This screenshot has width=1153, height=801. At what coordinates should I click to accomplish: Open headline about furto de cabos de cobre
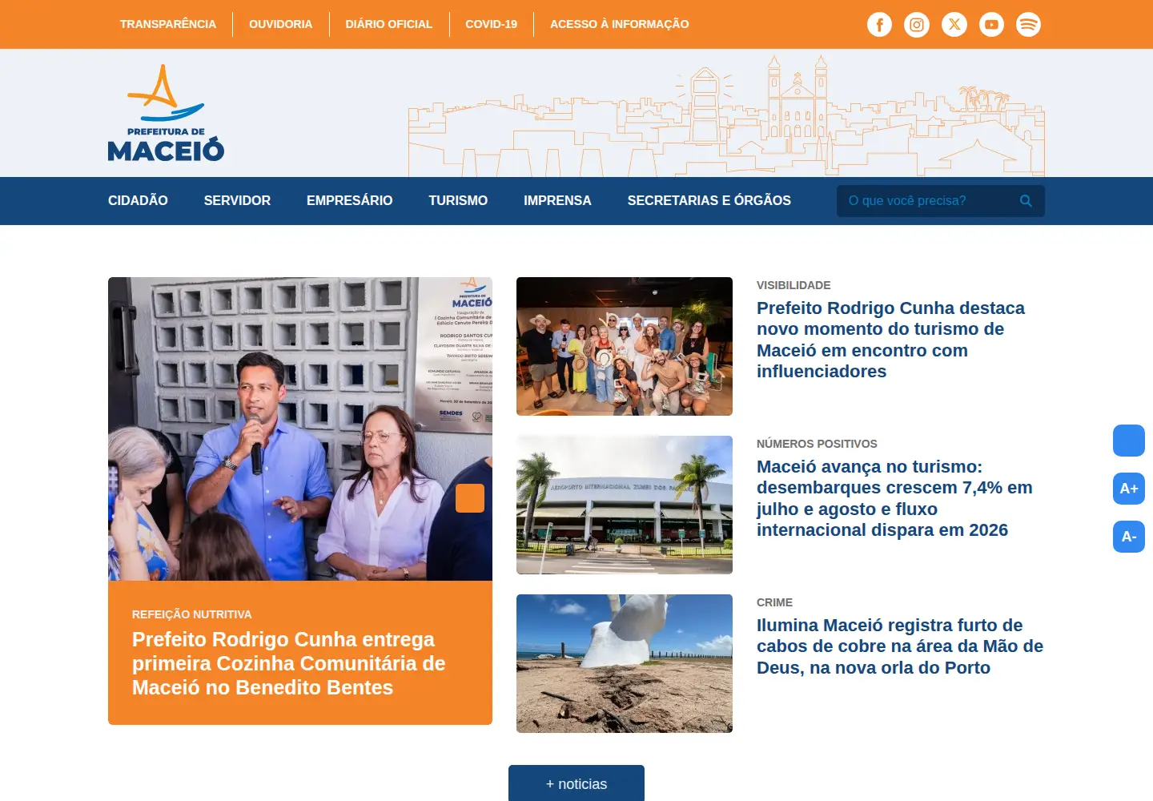(900, 646)
